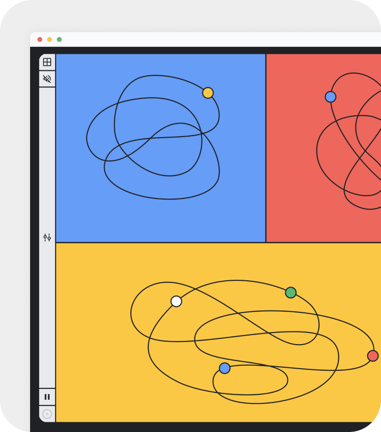The height and width of the screenshot is (432, 381).
Task: Select the blue dot in red panel
Action: tap(330, 97)
